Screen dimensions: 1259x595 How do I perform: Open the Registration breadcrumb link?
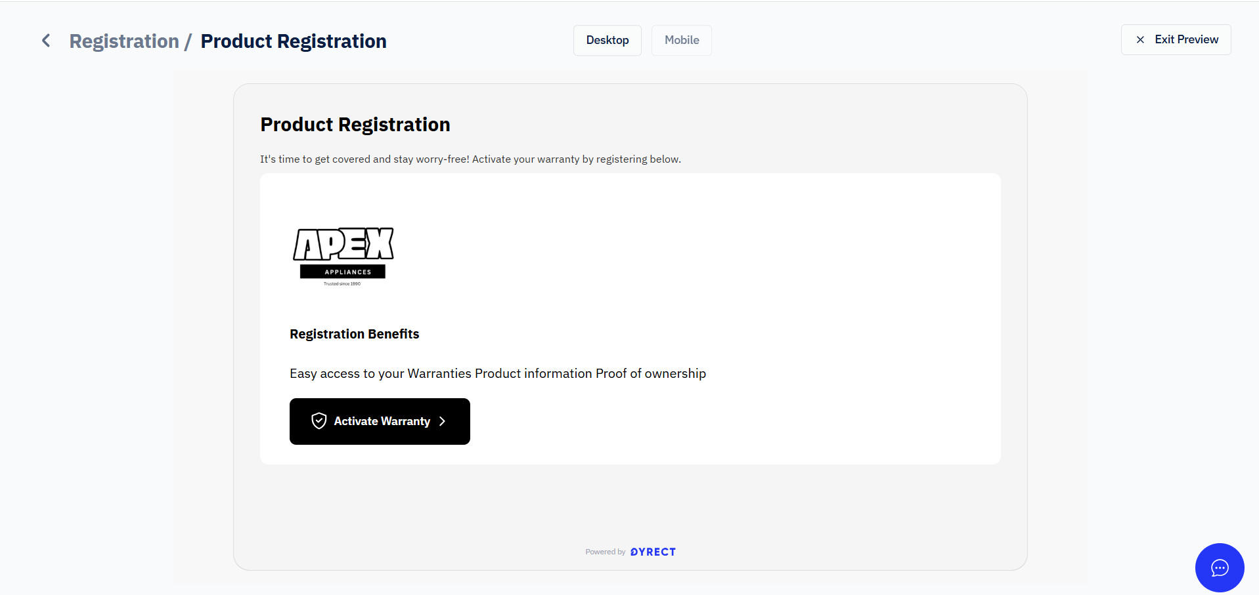coord(124,41)
